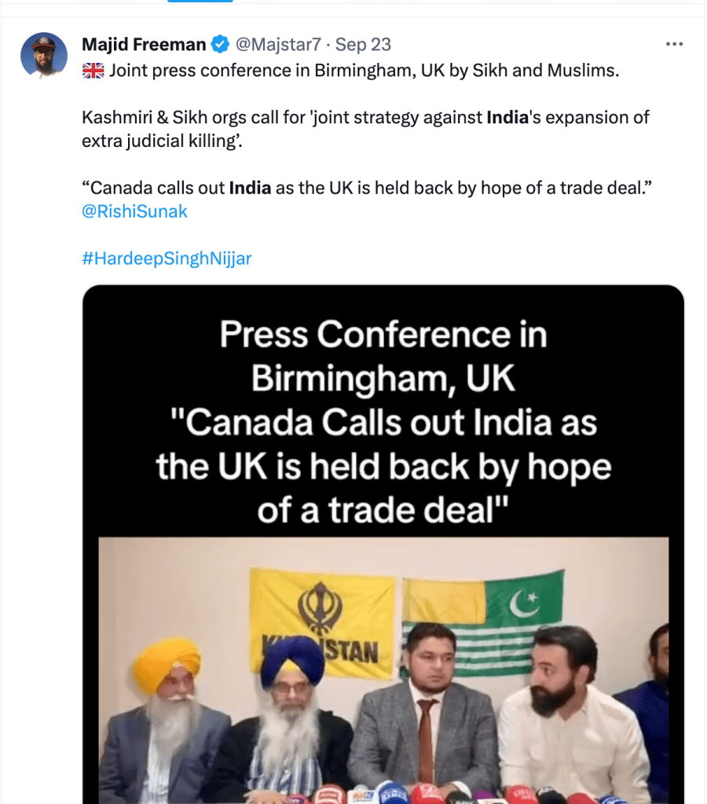Open the @Majstar7 handle link
The width and height of the screenshot is (707, 804).
(278, 45)
